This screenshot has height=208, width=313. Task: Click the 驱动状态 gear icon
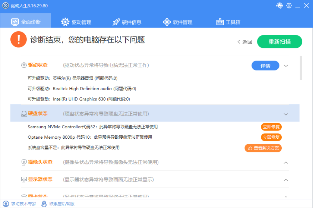pyautogui.click(x=24, y=65)
